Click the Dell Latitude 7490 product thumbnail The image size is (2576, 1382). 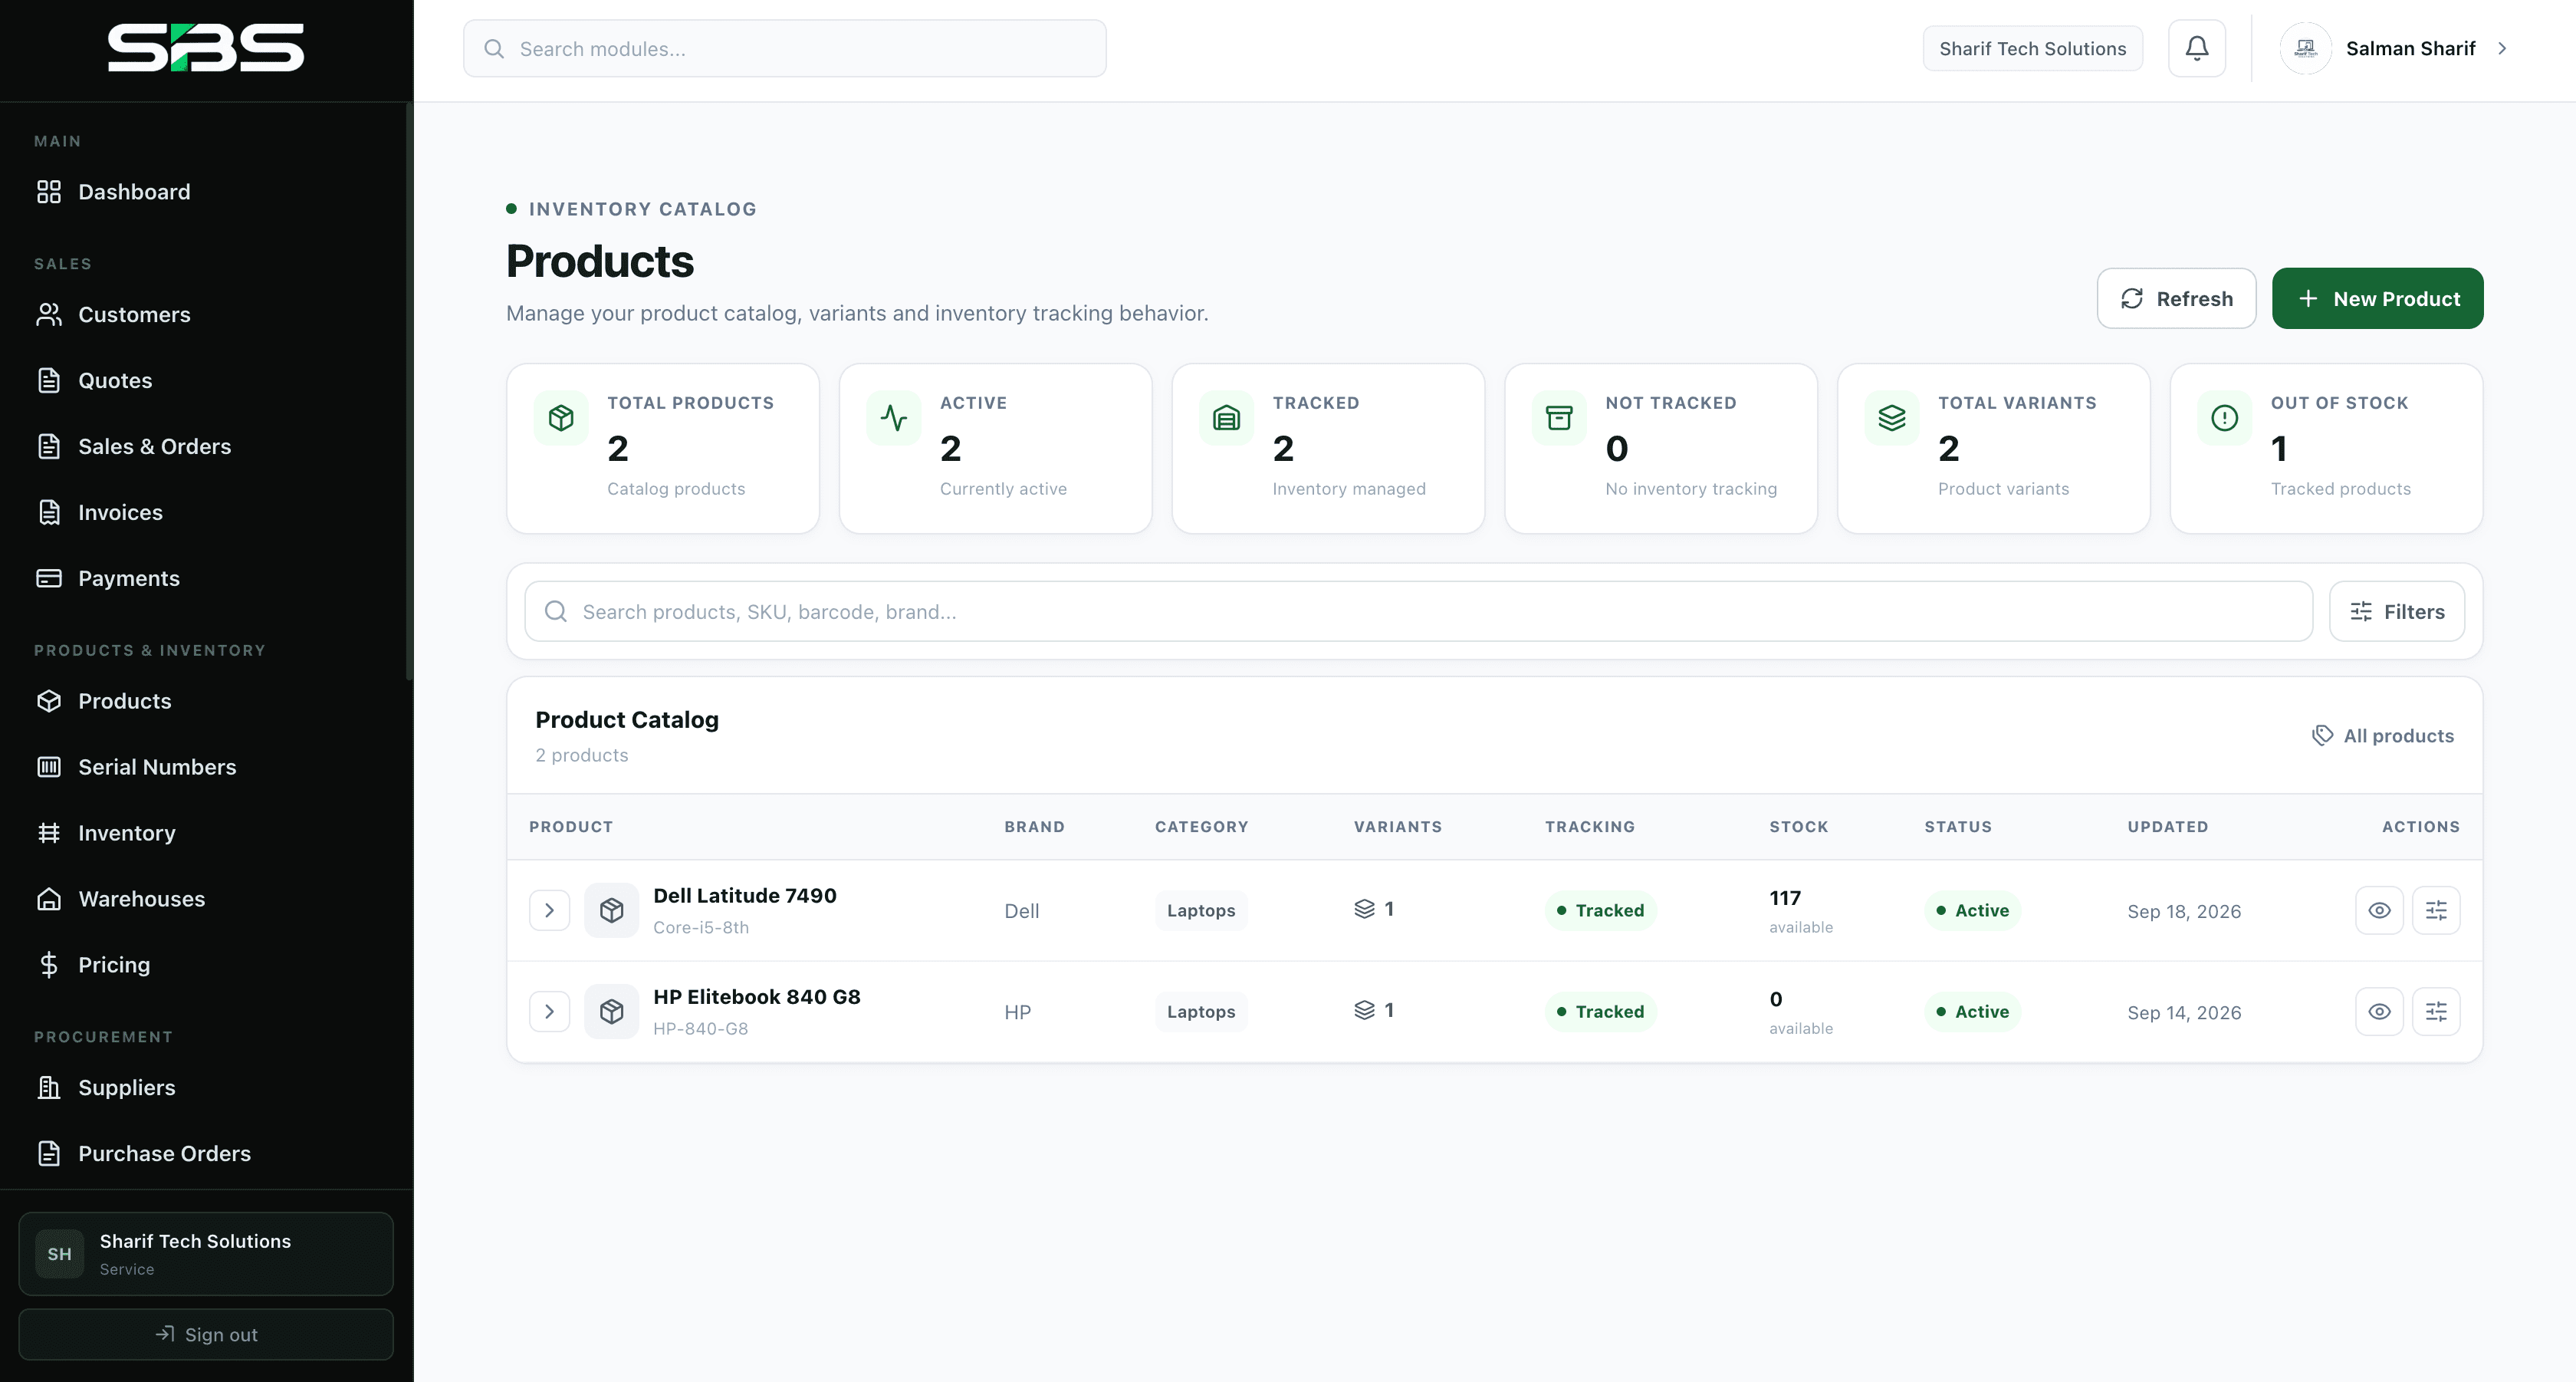pos(612,910)
